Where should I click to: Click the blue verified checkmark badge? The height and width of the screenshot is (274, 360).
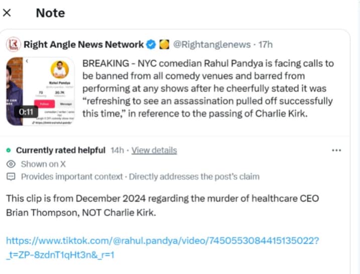pyautogui.click(x=151, y=45)
